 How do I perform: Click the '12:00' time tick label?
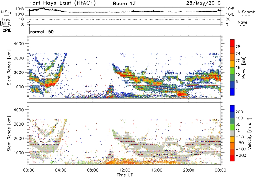(125, 170)
